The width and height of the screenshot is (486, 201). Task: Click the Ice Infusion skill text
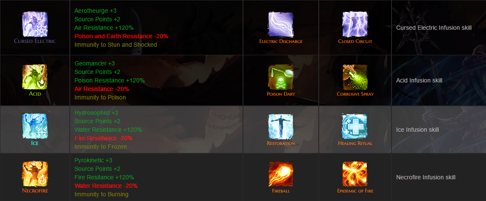[x=417, y=130]
